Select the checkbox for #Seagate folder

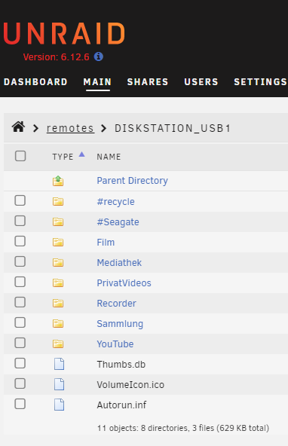pyautogui.click(x=20, y=221)
